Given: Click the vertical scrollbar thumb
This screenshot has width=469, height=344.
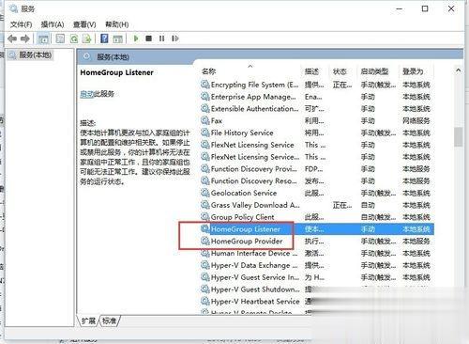Looking at the screenshot, I should click(459, 137).
